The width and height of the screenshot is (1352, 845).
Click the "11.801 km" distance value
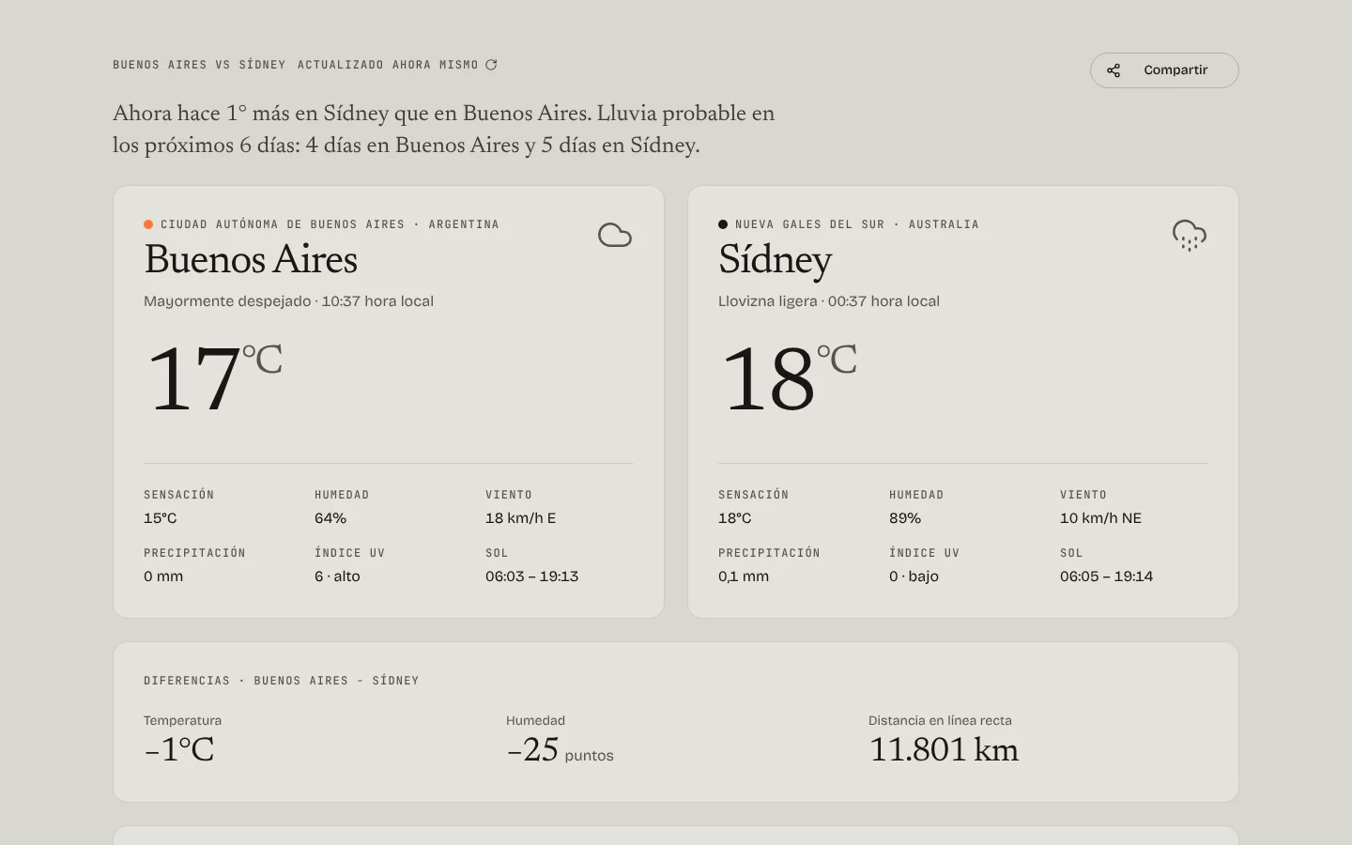pos(944,749)
